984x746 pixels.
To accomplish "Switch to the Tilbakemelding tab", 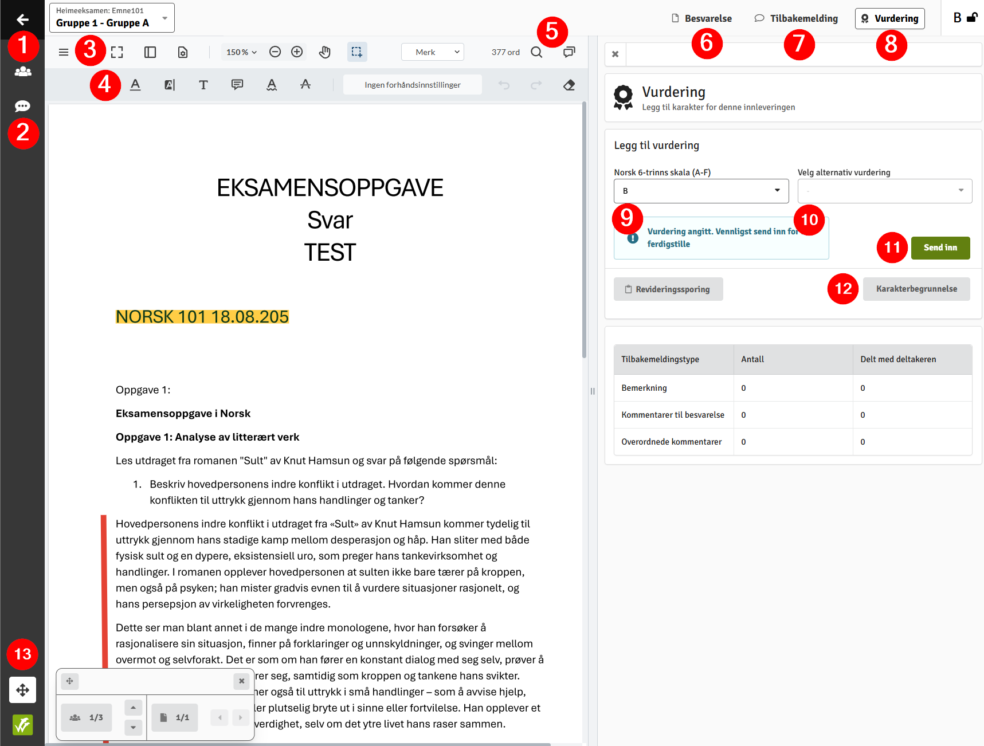I will [796, 18].
